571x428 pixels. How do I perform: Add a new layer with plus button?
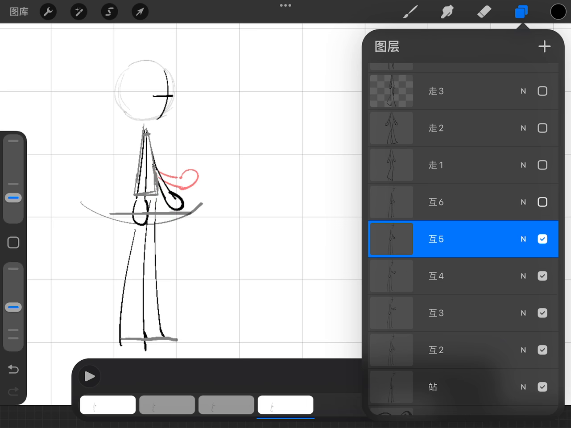point(544,46)
